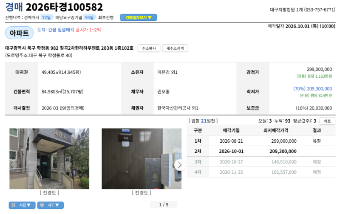Click the 주소복사 button
The image size is (340, 214).
click(x=149, y=48)
